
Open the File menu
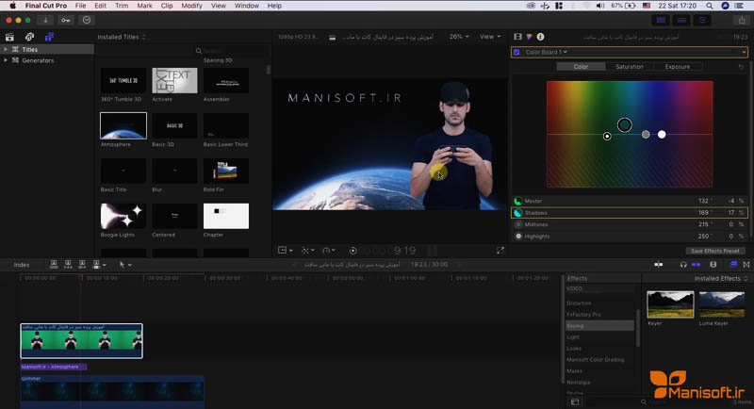(x=80, y=6)
